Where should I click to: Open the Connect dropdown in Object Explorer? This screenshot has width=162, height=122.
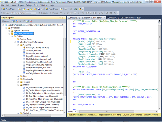tap(7, 21)
